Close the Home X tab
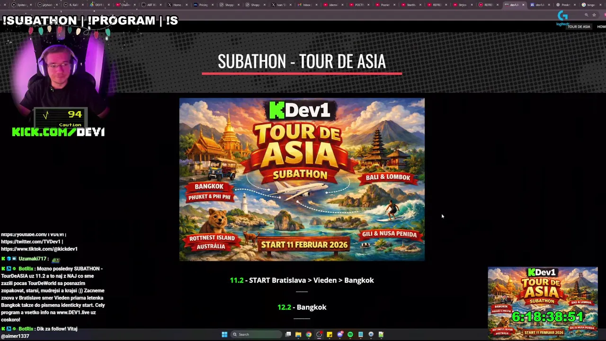The width and height of the screenshot is (606, 341). click(187, 5)
